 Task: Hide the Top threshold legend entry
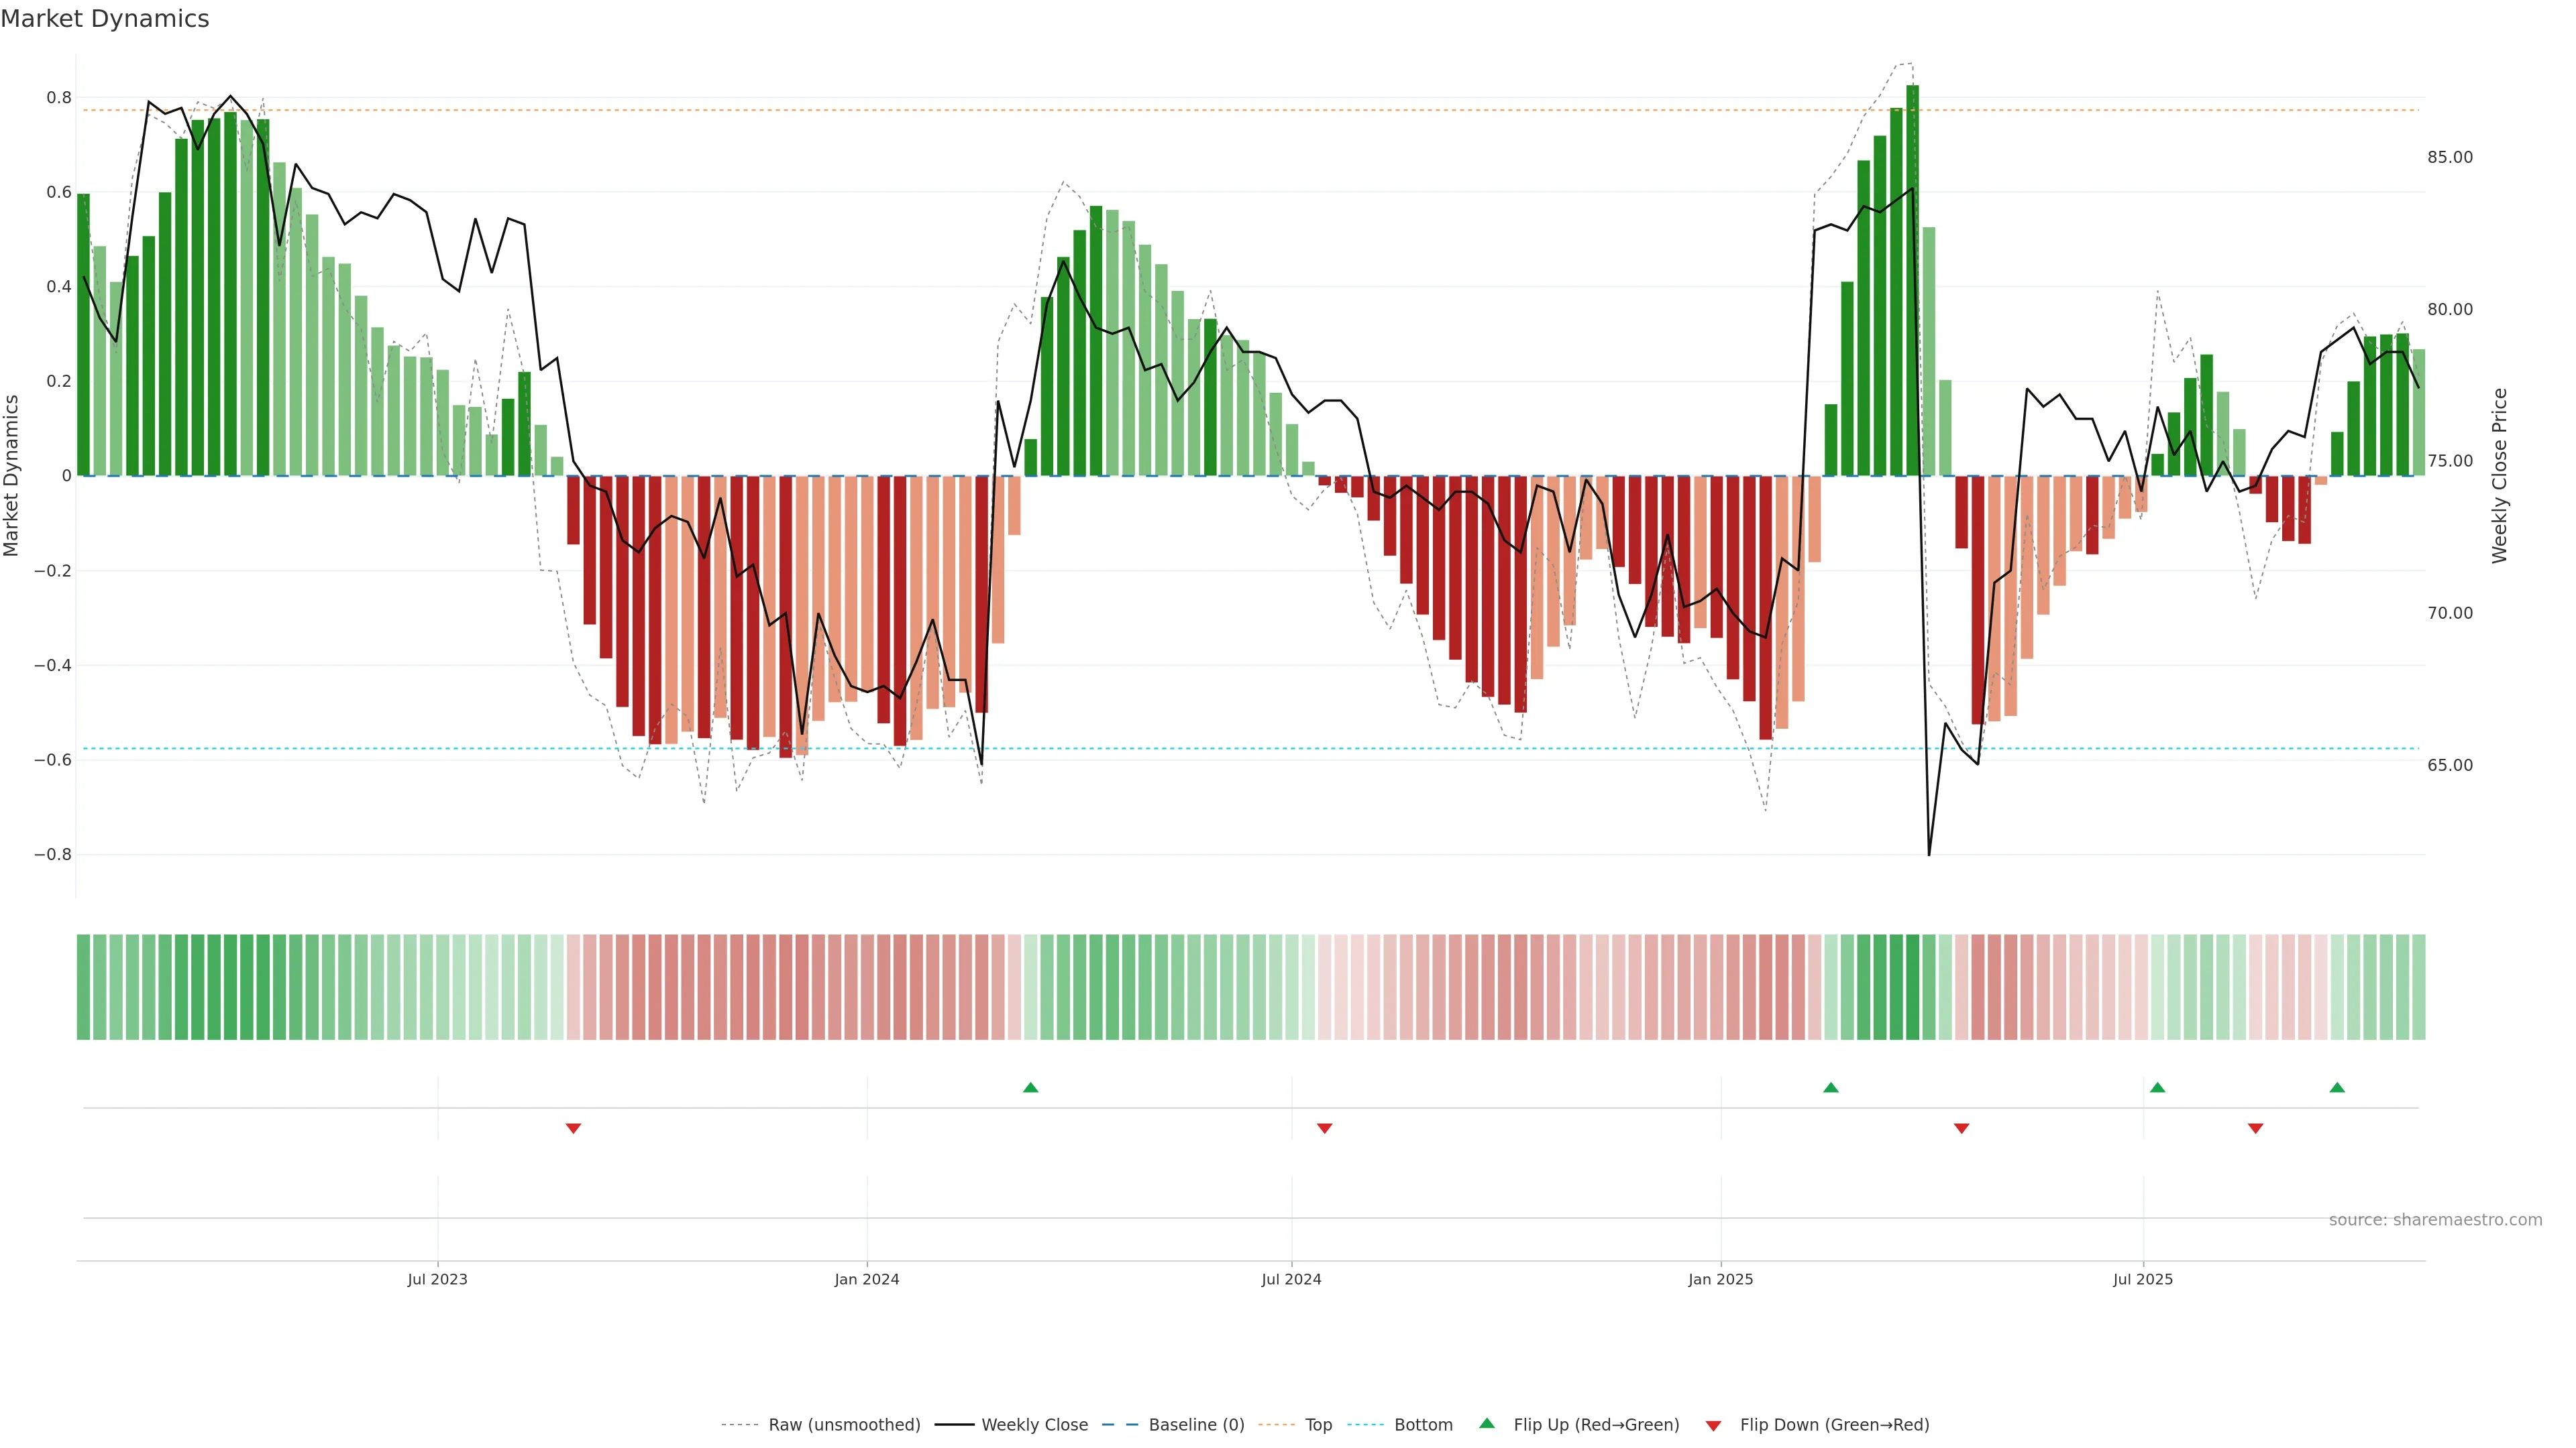[x=1318, y=1424]
